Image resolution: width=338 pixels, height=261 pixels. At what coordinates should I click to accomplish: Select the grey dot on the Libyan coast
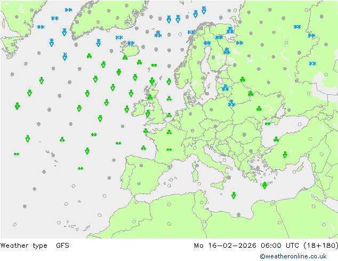pyautogui.click(x=238, y=215)
